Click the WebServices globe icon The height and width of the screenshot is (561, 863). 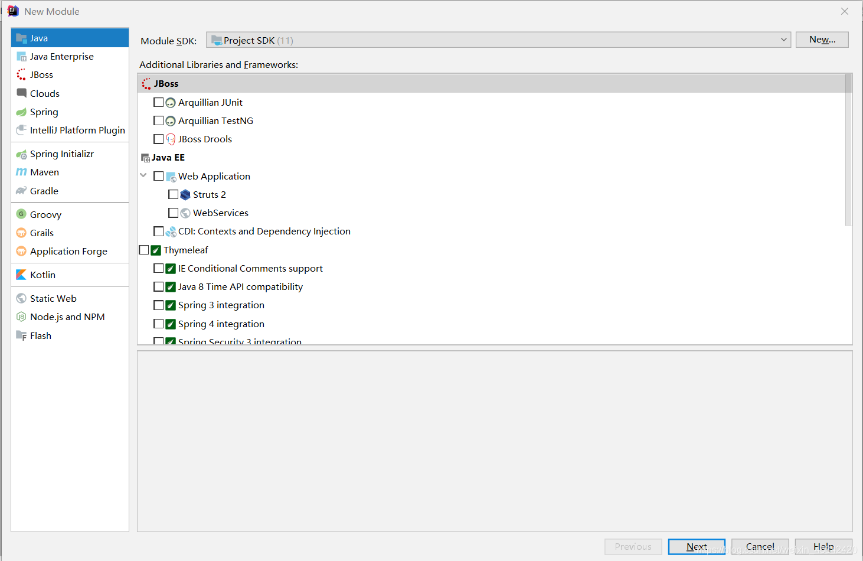click(x=185, y=213)
